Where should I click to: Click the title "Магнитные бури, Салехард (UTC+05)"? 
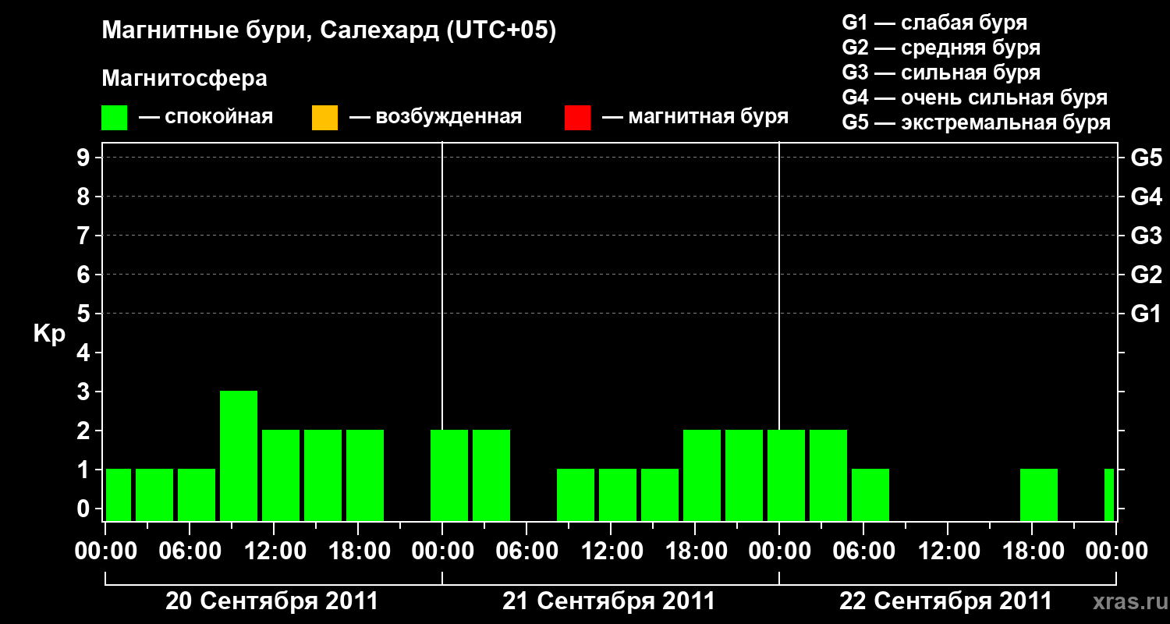tap(329, 31)
